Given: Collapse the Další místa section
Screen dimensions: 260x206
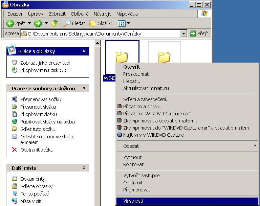Looking at the screenshot, I should pyautogui.click(x=84, y=168).
